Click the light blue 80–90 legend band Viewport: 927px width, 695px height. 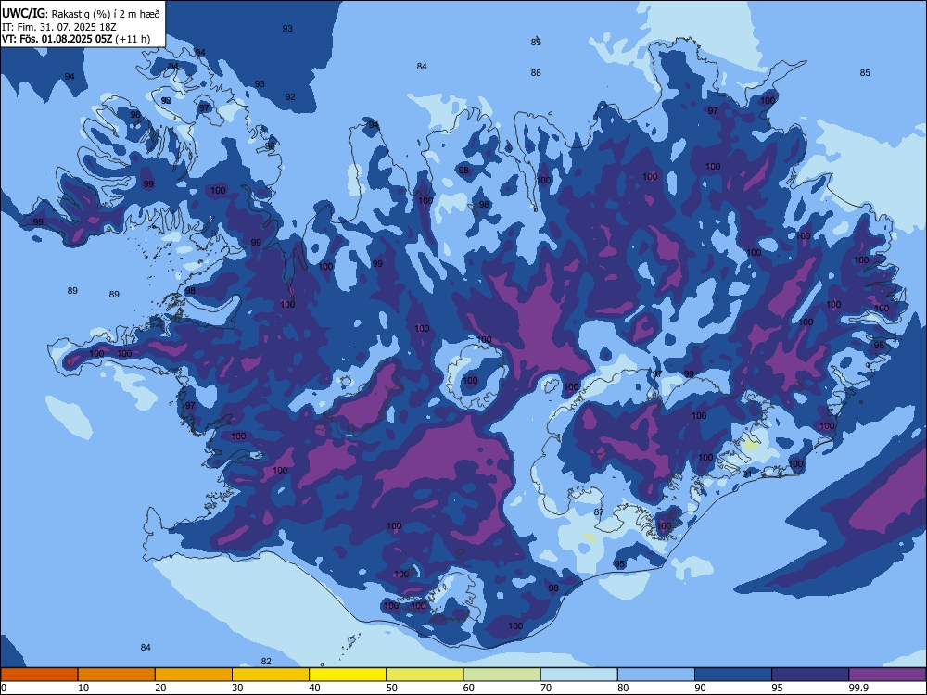(656, 675)
